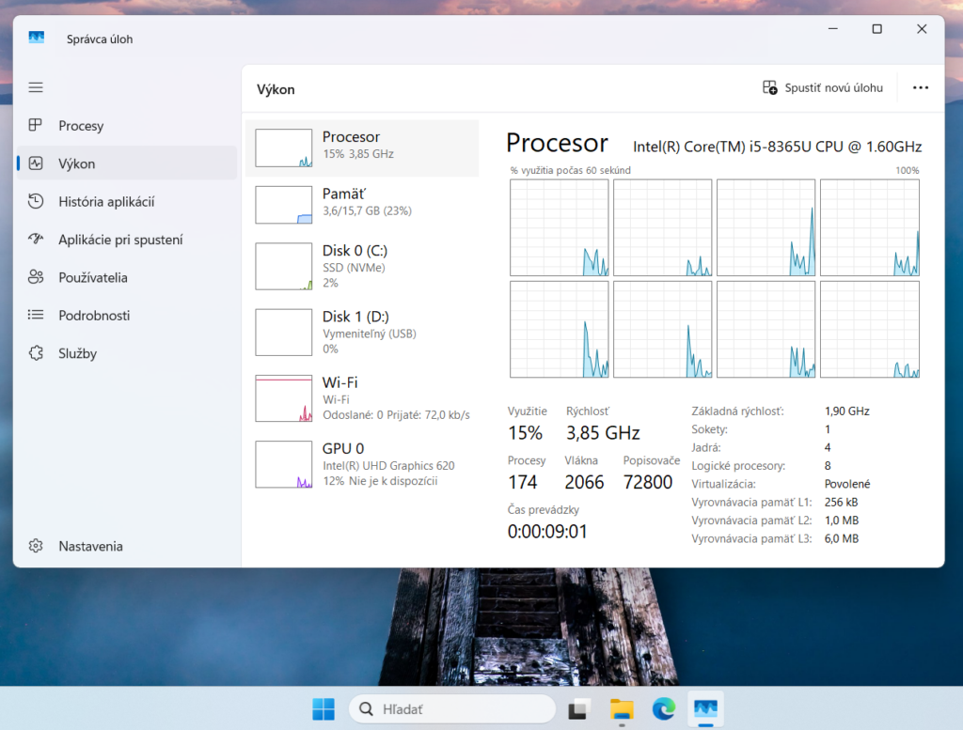This screenshot has height=730, width=963.
Task: Click the Výkon sidebar icon
Action: (x=36, y=163)
